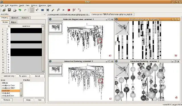Image resolution: width=182 pixels, height=106 pixels.
Task: Open grey viewColor swatch for node id 12
Action: point(26,60)
